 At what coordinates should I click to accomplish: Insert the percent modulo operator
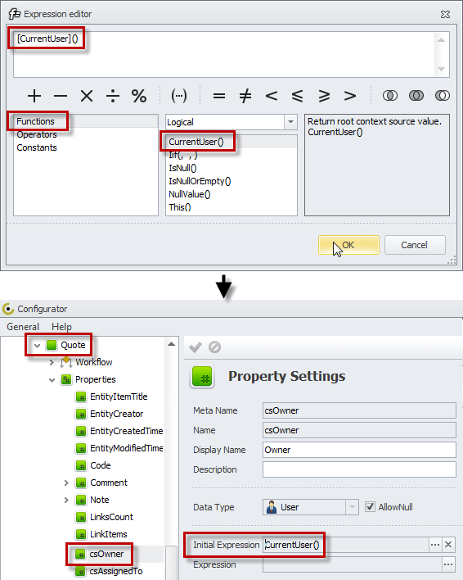tap(139, 96)
